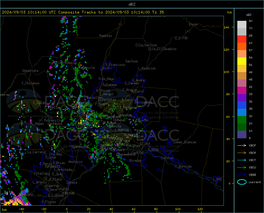Click the S_Francisco place label
The width and height of the screenshot is (264, 213).
115,65
